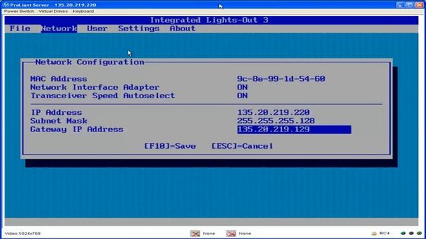Click the [F10]=Save option
The height and width of the screenshot is (239, 426).
170,146
